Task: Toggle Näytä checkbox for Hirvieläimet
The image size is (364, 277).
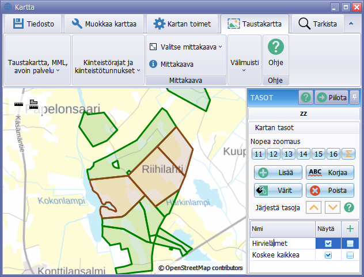Action: (328, 244)
